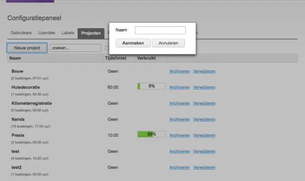Click '(16 boekingen, 17:33 uur)' text
Image resolution: width=305 pixels, height=181 pixels.
click(30, 126)
